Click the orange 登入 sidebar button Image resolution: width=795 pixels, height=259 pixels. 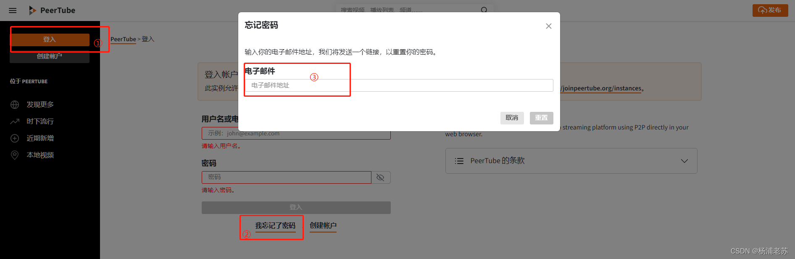click(50, 40)
